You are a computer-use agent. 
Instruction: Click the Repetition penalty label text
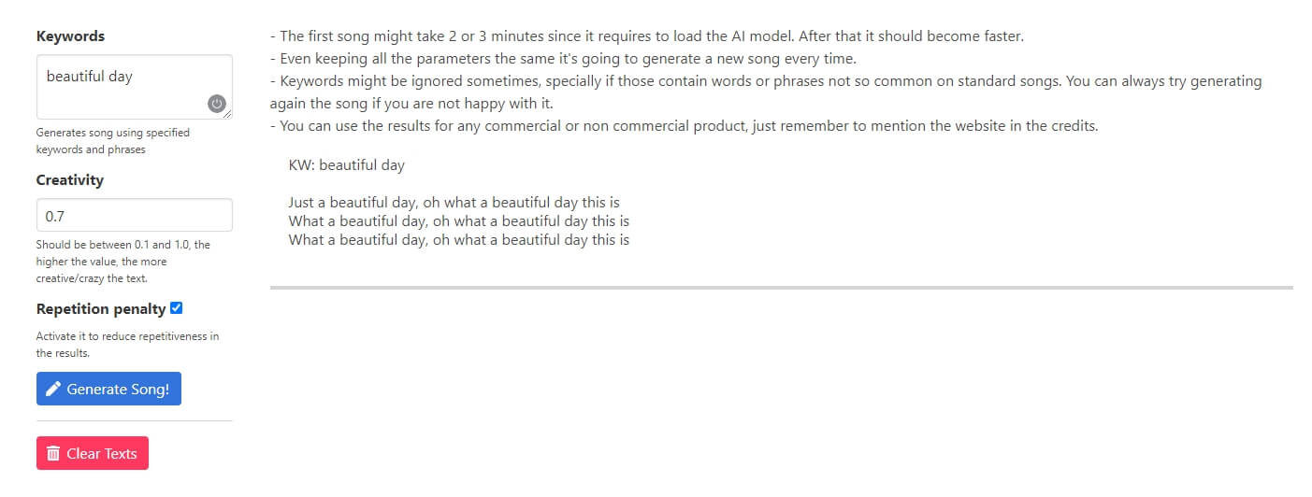[x=101, y=309]
